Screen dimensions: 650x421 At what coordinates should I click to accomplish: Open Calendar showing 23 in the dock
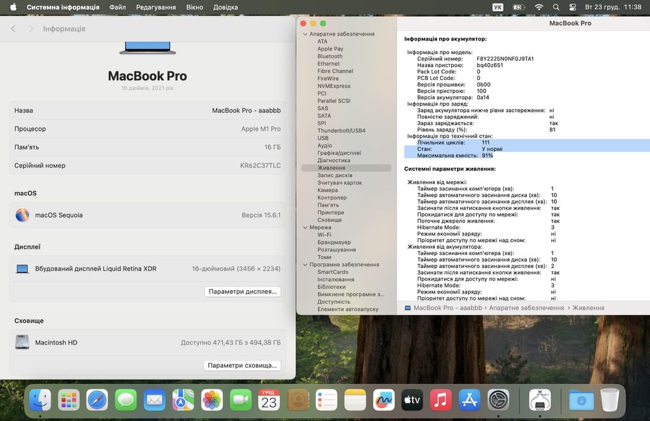[269, 400]
